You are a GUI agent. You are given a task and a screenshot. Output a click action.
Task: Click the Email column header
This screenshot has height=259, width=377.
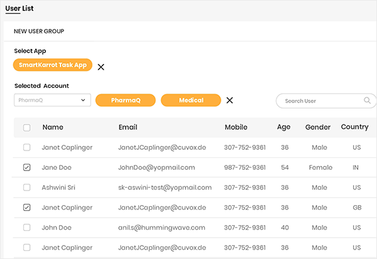pyautogui.click(x=128, y=127)
